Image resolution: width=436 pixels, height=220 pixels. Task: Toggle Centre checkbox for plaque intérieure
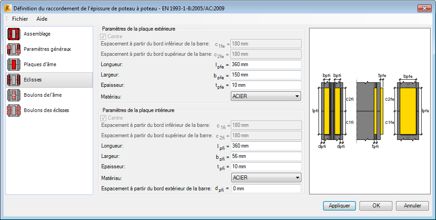coord(103,118)
